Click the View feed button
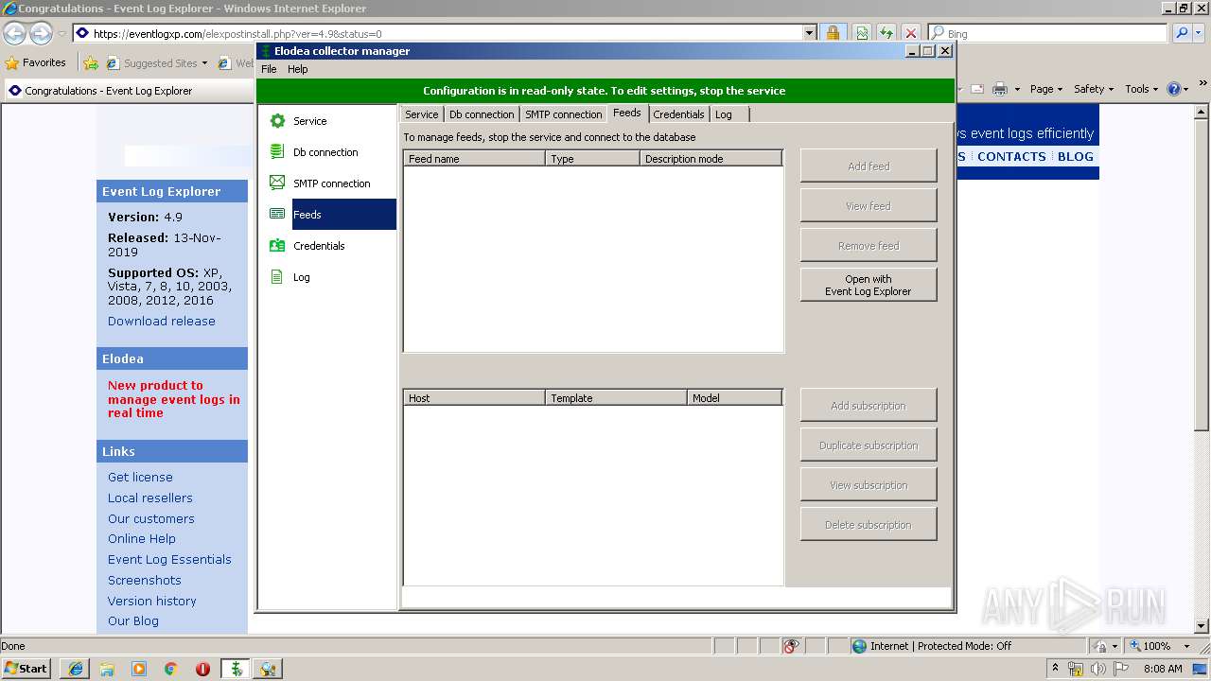The height and width of the screenshot is (681, 1211). [869, 205]
